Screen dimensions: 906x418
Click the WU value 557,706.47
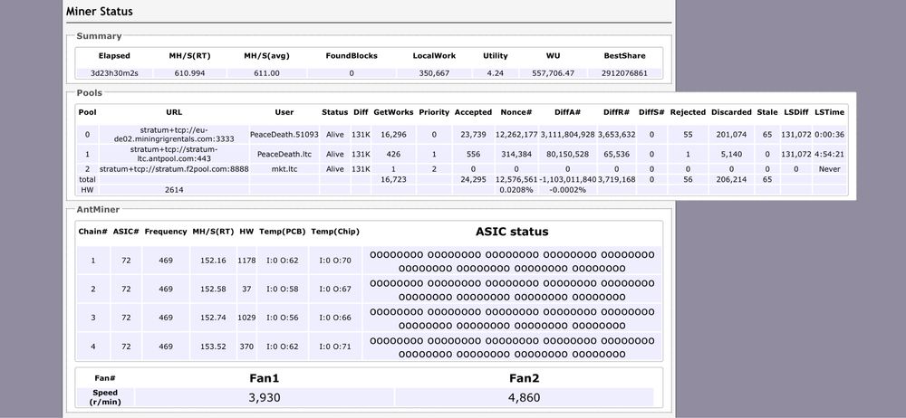pos(553,73)
